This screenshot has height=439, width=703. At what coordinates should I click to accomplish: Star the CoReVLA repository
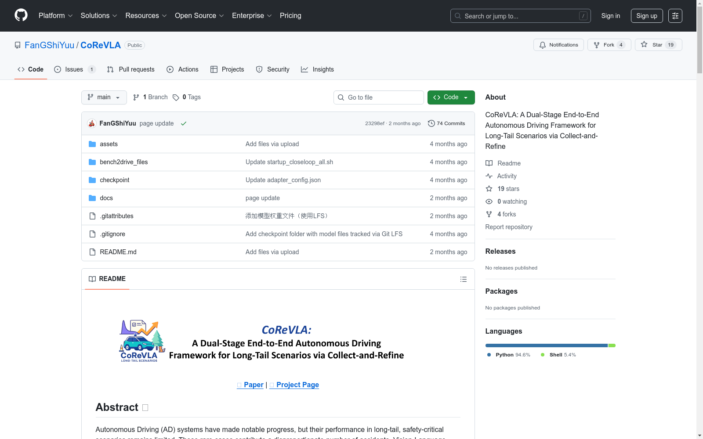[658, 45]
